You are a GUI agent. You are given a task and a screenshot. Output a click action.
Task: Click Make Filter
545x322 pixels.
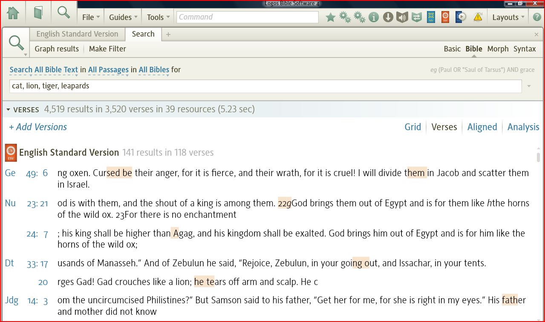(107, 49)
